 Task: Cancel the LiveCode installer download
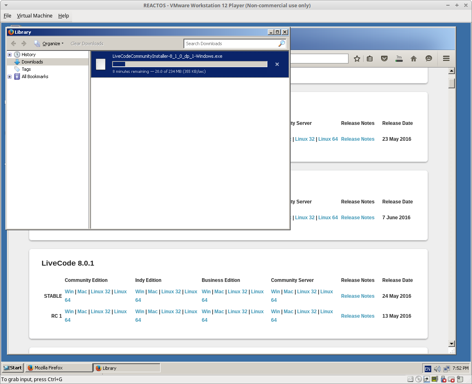click(277, 64)
